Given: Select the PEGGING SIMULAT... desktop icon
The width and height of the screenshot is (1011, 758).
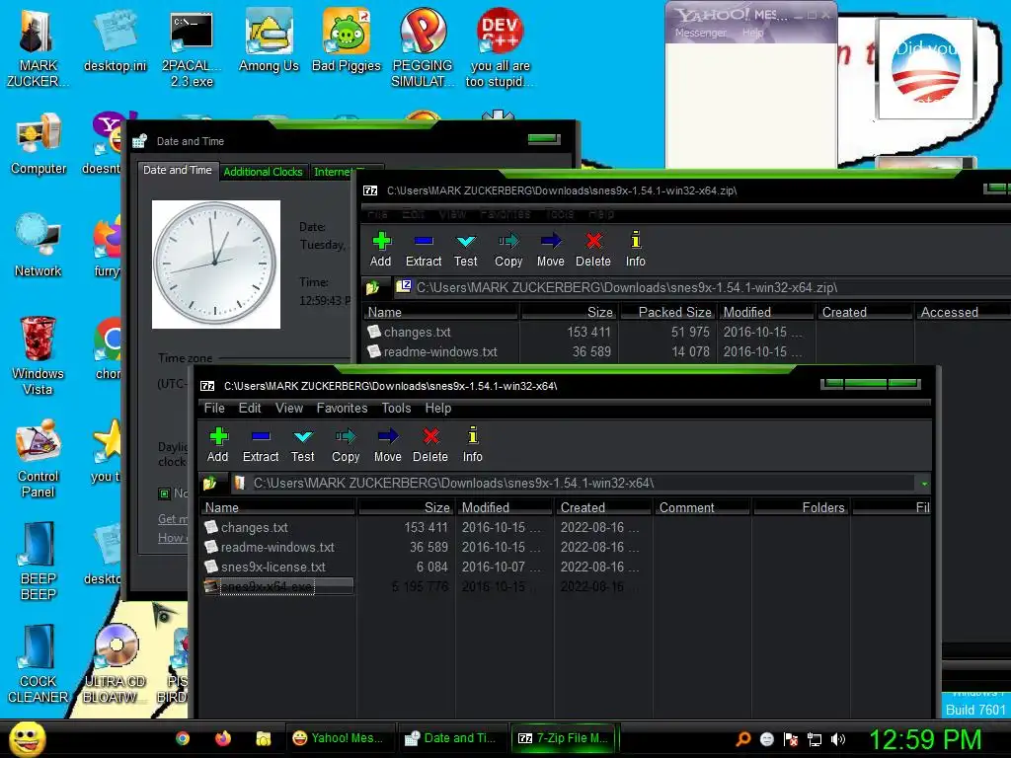Looking at the screenshot, I should click(423, 46).
